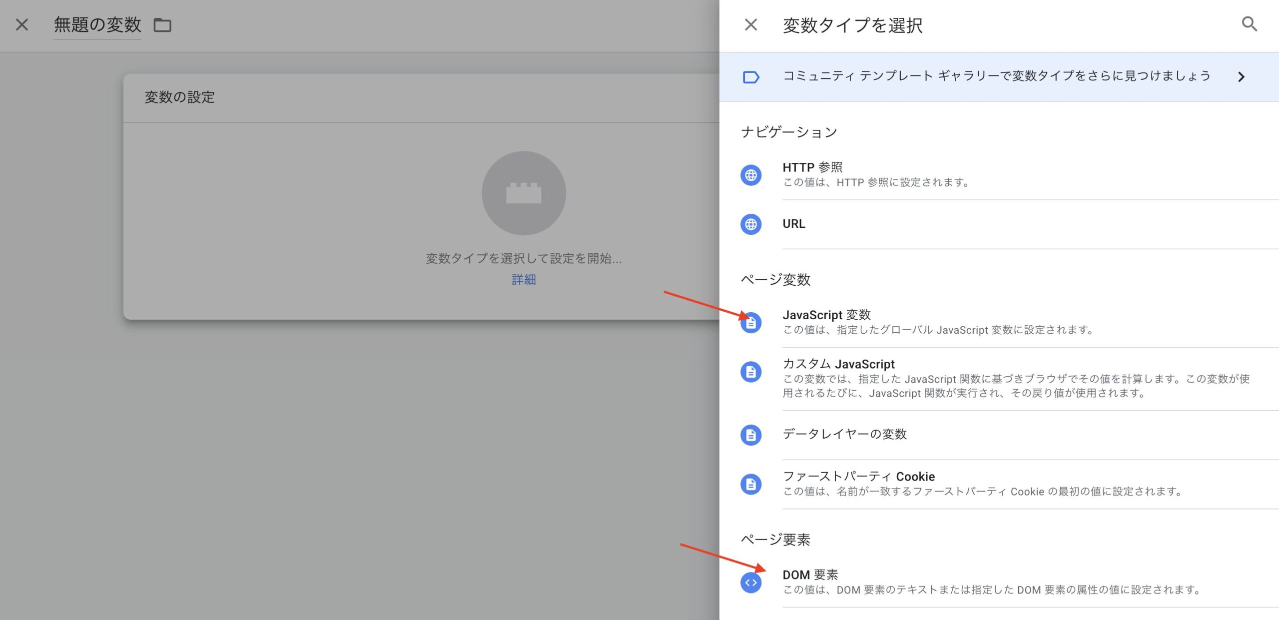Click the JavaScript 変数 document icon
The width and height of the screenshot is (1279, 620).
(x=750, y=323)
